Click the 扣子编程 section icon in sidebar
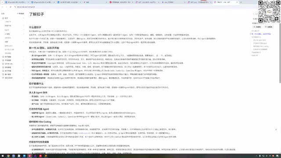 pyautogui.click(x=3, y=57)
